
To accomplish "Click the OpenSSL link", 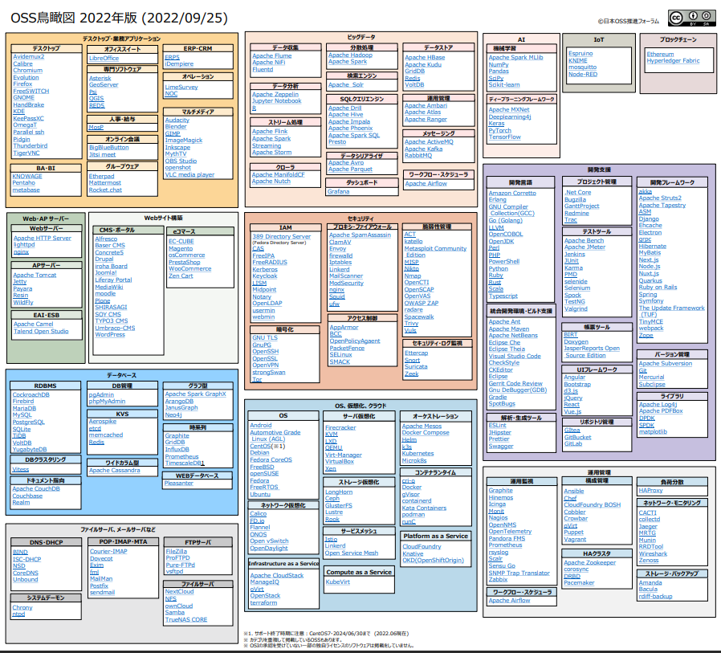I will (x=264, y=359).
